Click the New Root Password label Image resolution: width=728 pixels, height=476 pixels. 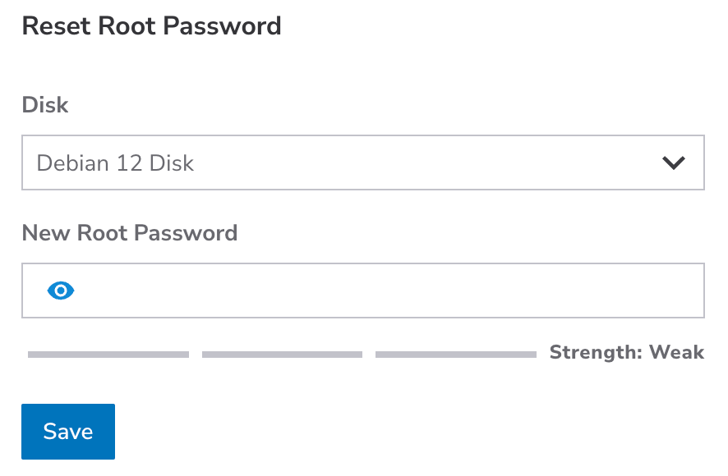coord(130,233)
